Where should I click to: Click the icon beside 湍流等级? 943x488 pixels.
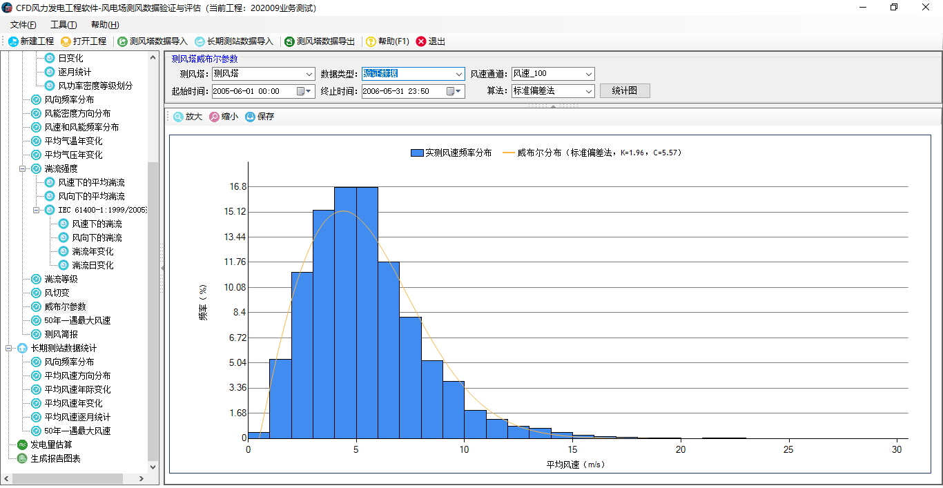point(36,279)
